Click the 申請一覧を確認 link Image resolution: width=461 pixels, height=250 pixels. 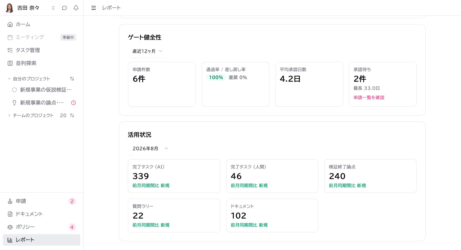coord(369,98)
